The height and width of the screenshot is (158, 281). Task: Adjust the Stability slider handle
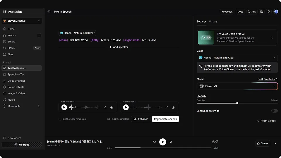coord(237,103)
